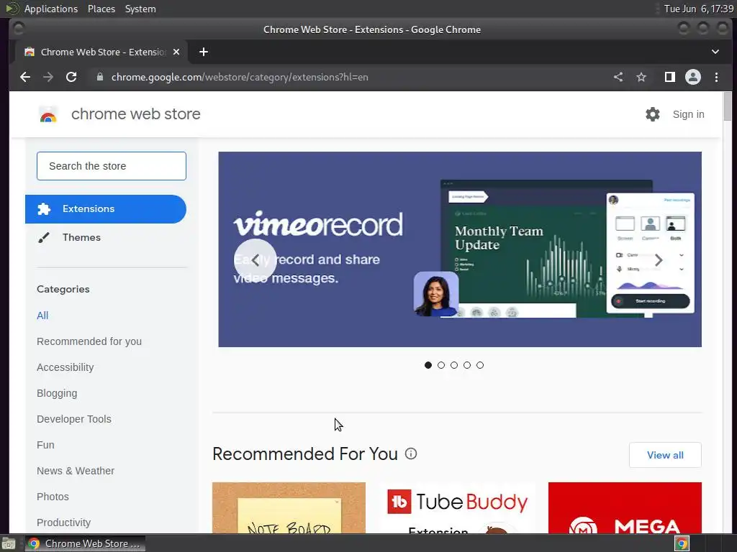Select the first carousel dot

point(428,365)
